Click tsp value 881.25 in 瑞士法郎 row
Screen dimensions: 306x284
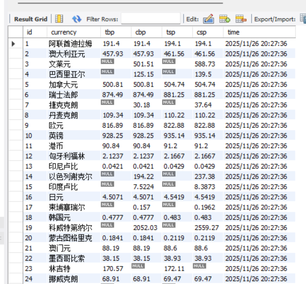(x=177, y=95)
